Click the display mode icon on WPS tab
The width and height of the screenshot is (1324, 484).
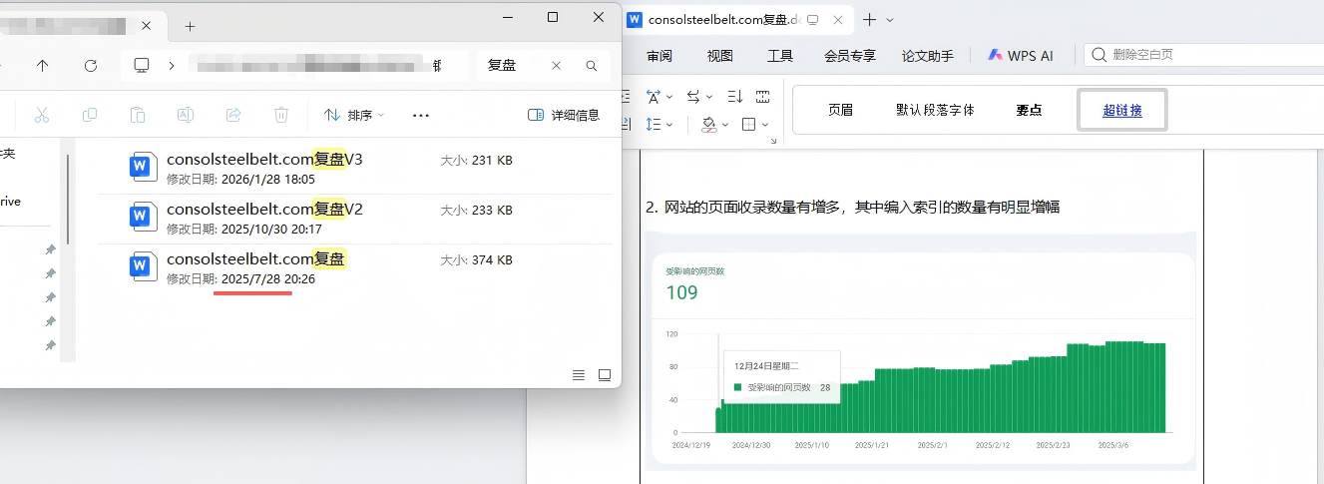click(x=812, y=20)
